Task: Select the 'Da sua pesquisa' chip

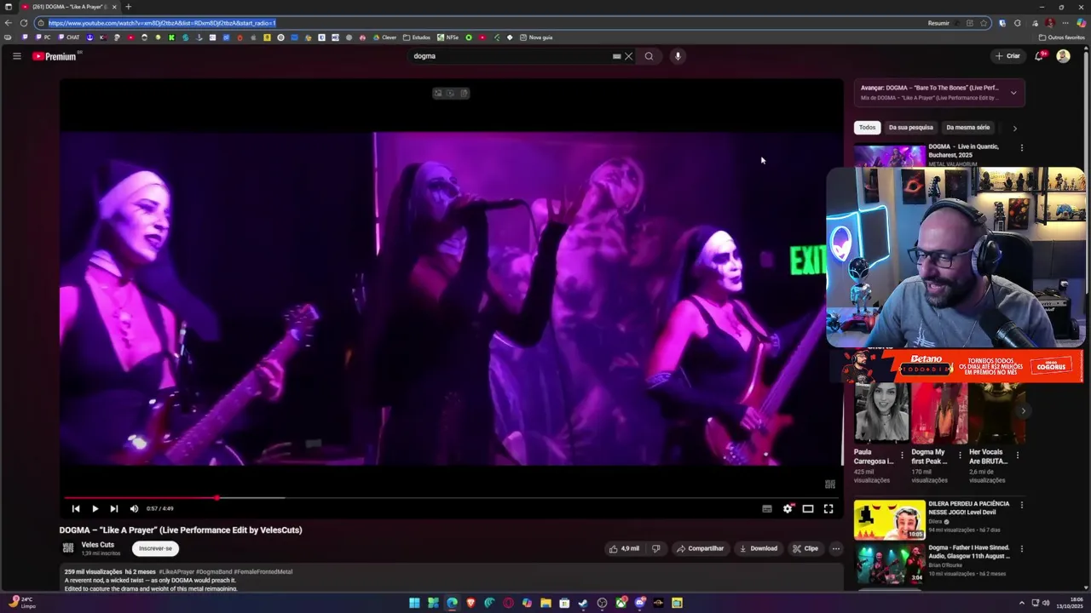Action: 911,128
